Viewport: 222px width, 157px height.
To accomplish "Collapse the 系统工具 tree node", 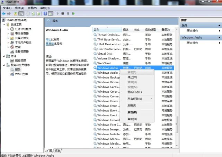I will (4, 25).
